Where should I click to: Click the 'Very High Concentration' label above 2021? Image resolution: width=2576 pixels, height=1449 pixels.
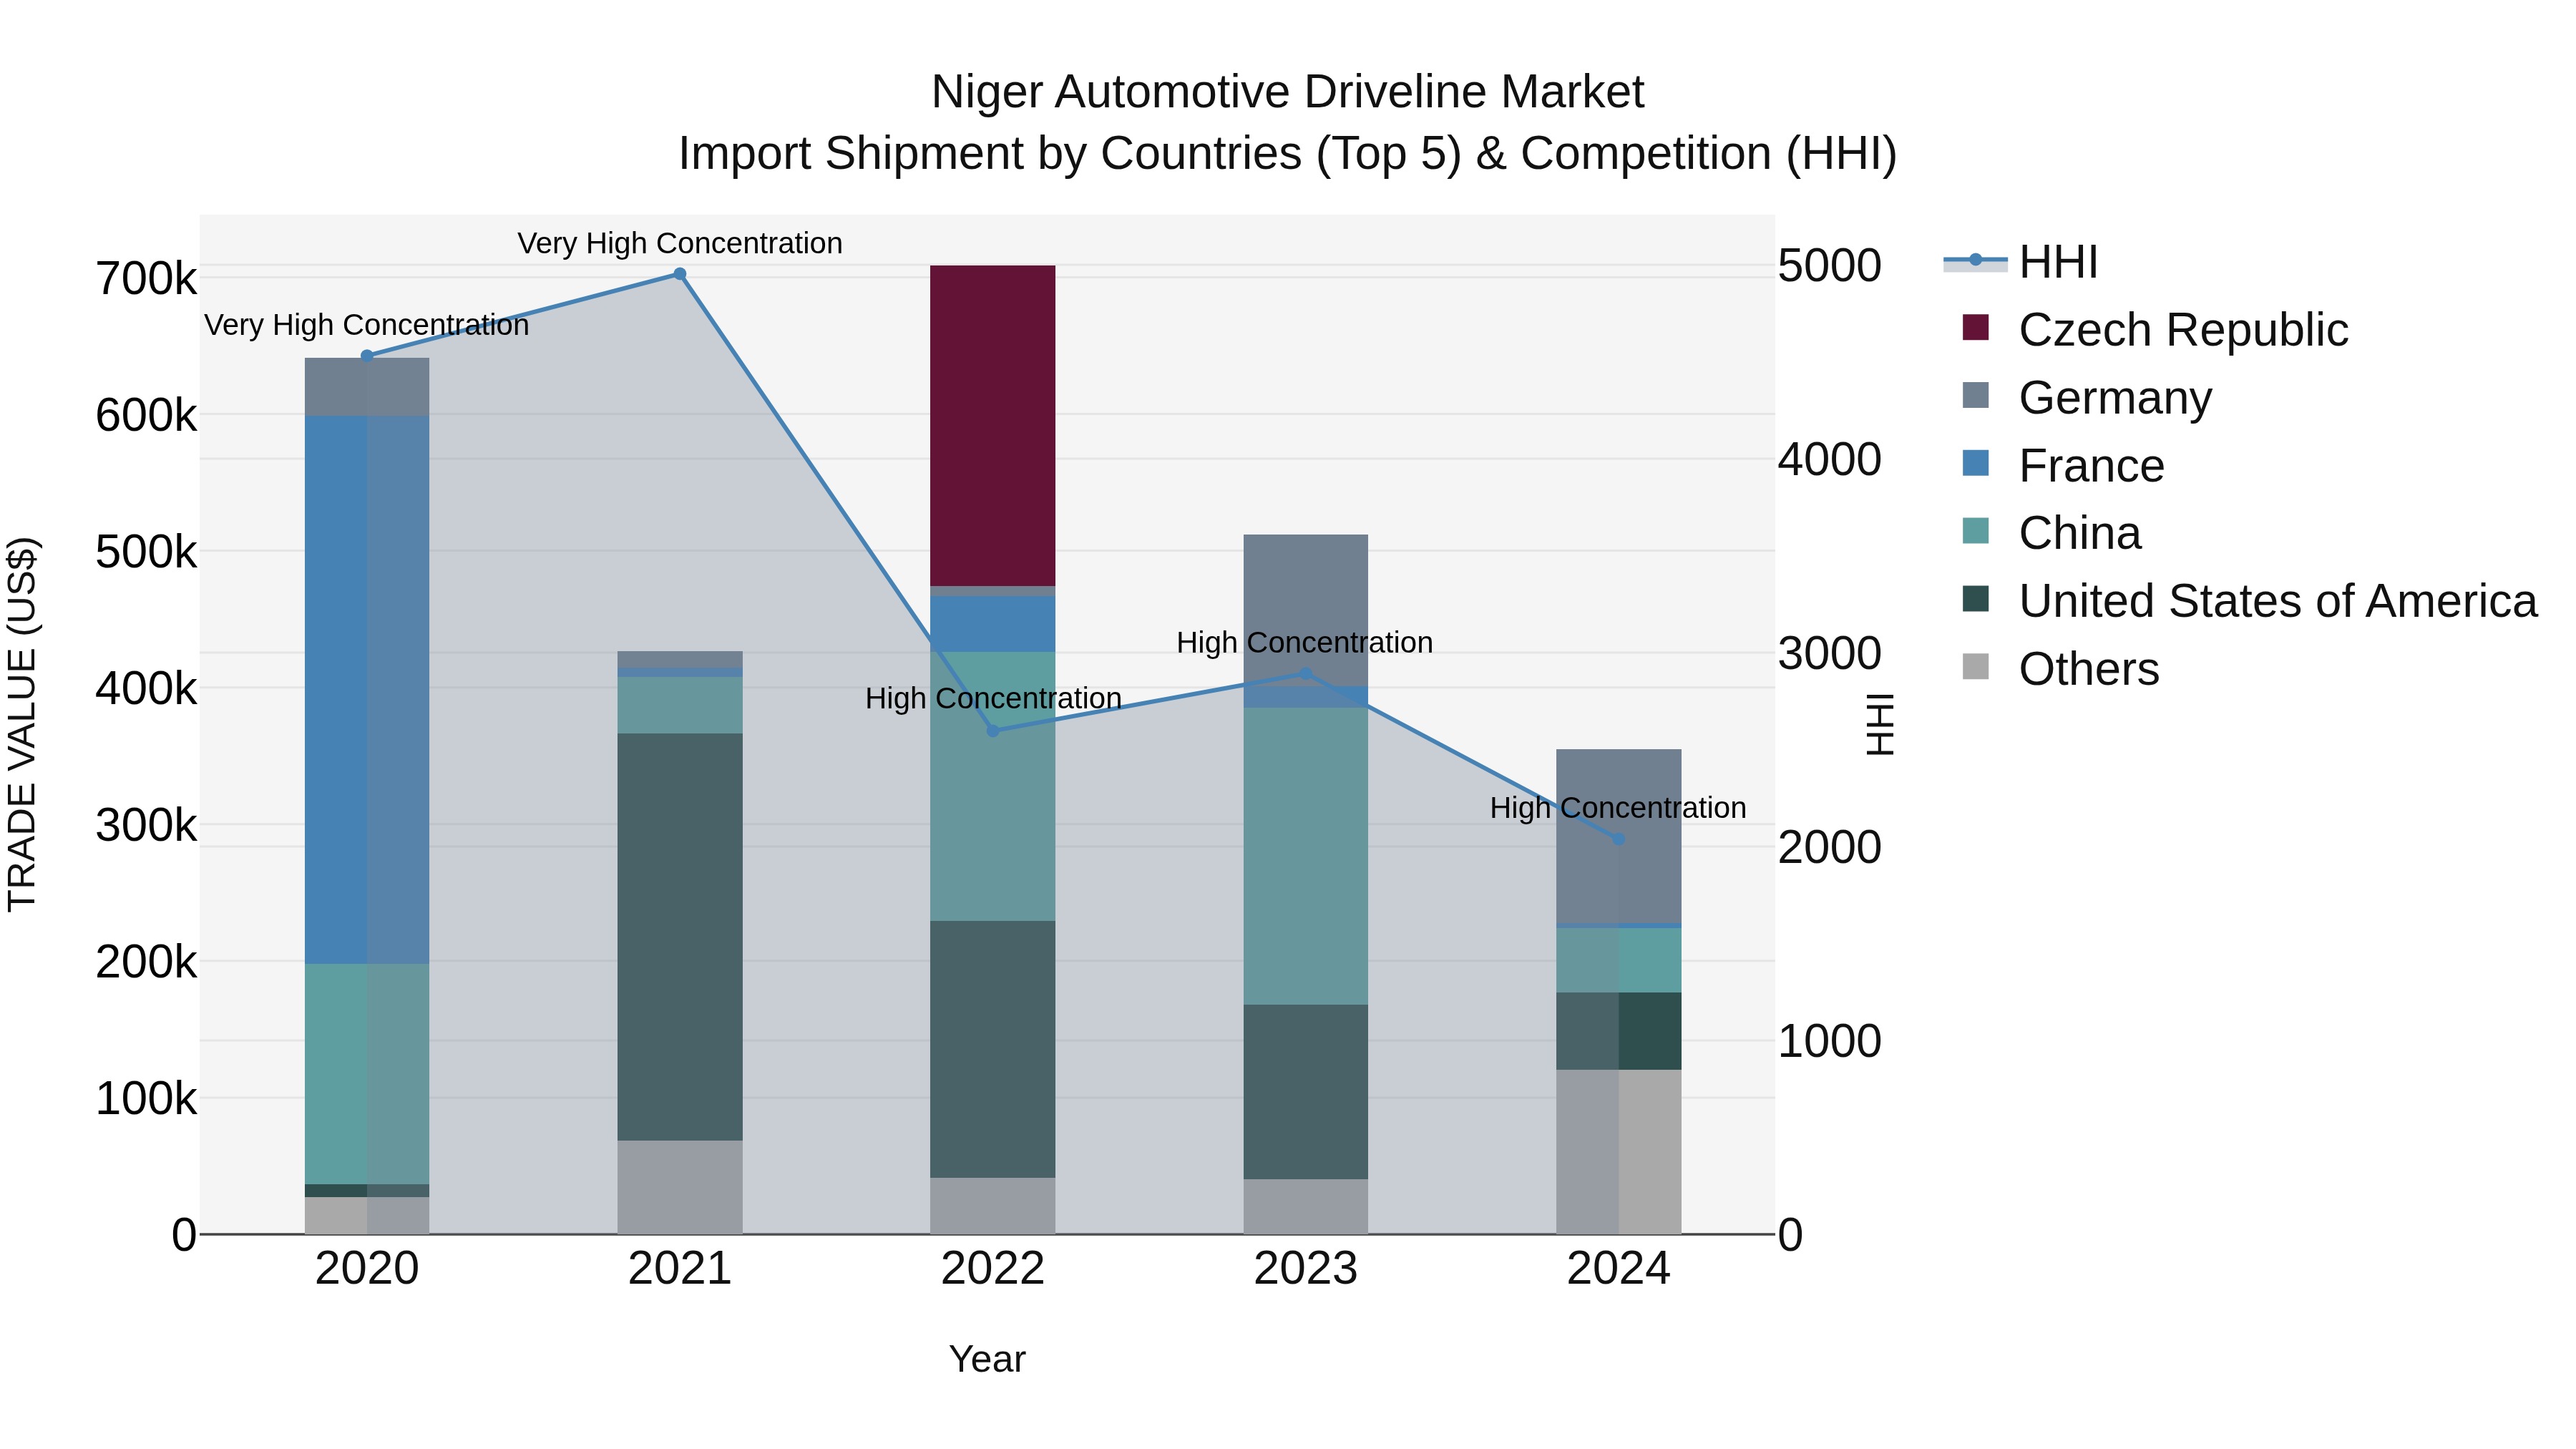(680, 243)
